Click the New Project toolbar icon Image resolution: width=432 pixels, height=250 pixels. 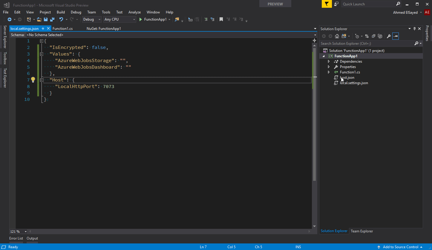[29, 19]
